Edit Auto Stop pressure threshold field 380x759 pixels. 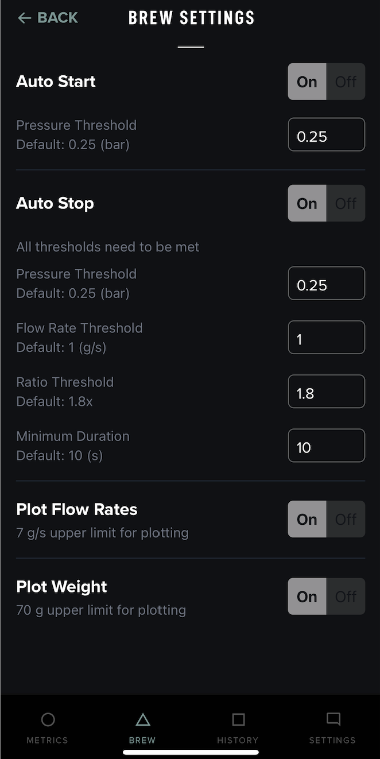(326, 284)
